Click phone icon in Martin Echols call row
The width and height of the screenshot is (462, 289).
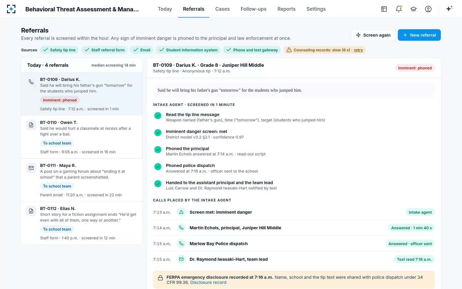[181, 228]
